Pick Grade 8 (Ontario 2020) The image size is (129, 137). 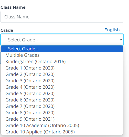(62, 113)
